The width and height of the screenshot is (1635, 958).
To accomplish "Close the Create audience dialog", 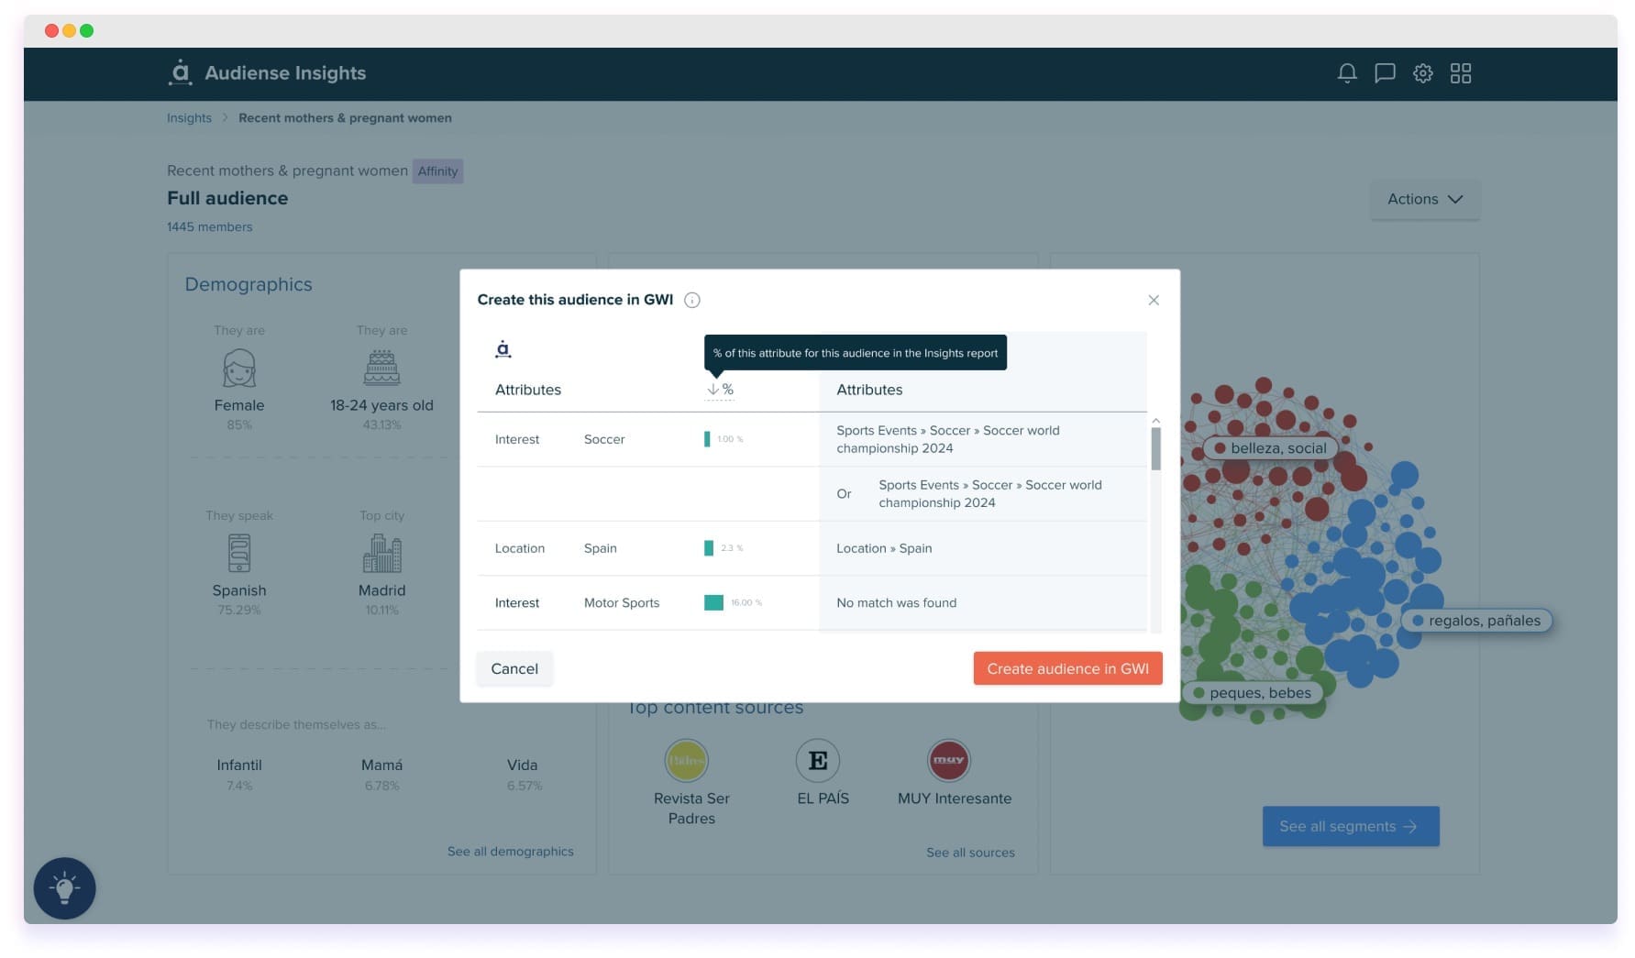I will click(x=1154, y=300).
